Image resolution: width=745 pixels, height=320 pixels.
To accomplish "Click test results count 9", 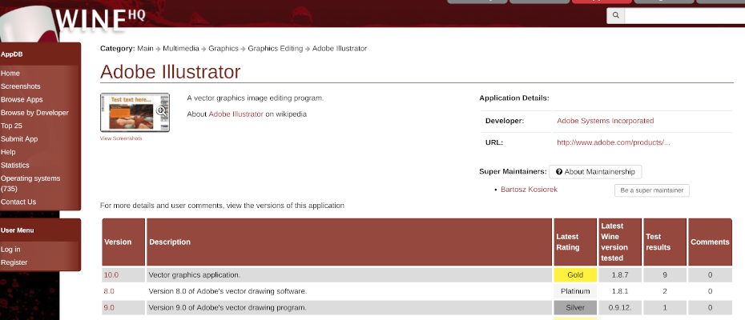I will (664, 275).
